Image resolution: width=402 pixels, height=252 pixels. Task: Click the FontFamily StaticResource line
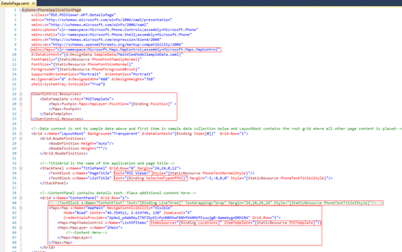click(x=86, y=60)
